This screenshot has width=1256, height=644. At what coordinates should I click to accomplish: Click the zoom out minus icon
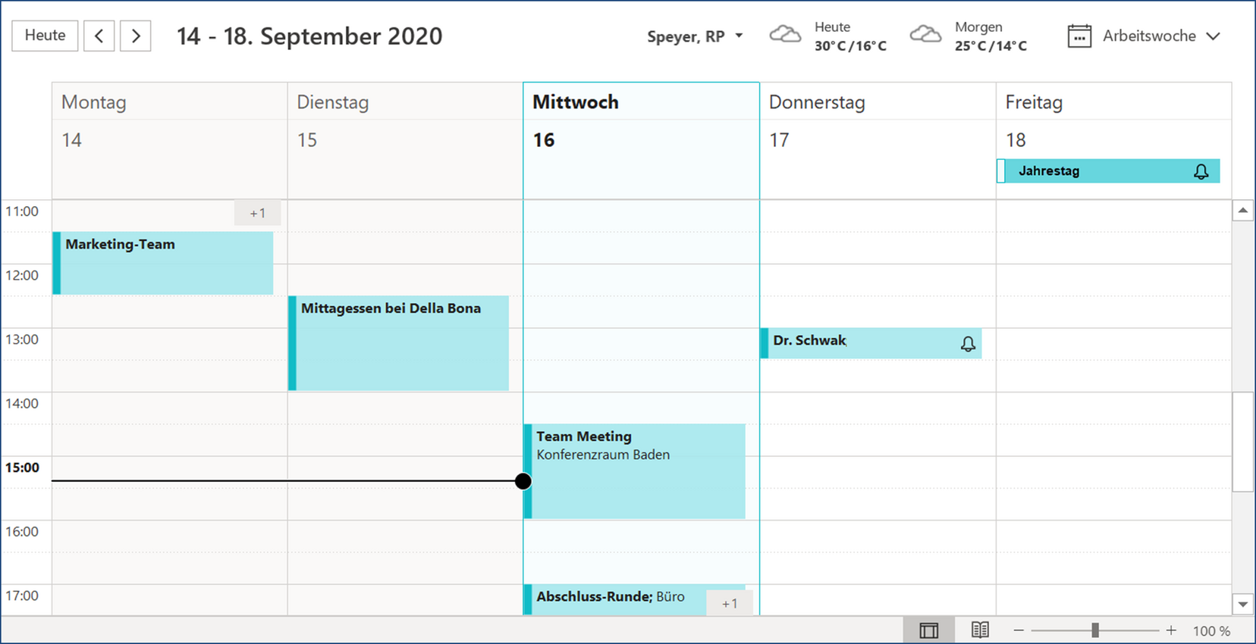tap(1019, 630)
